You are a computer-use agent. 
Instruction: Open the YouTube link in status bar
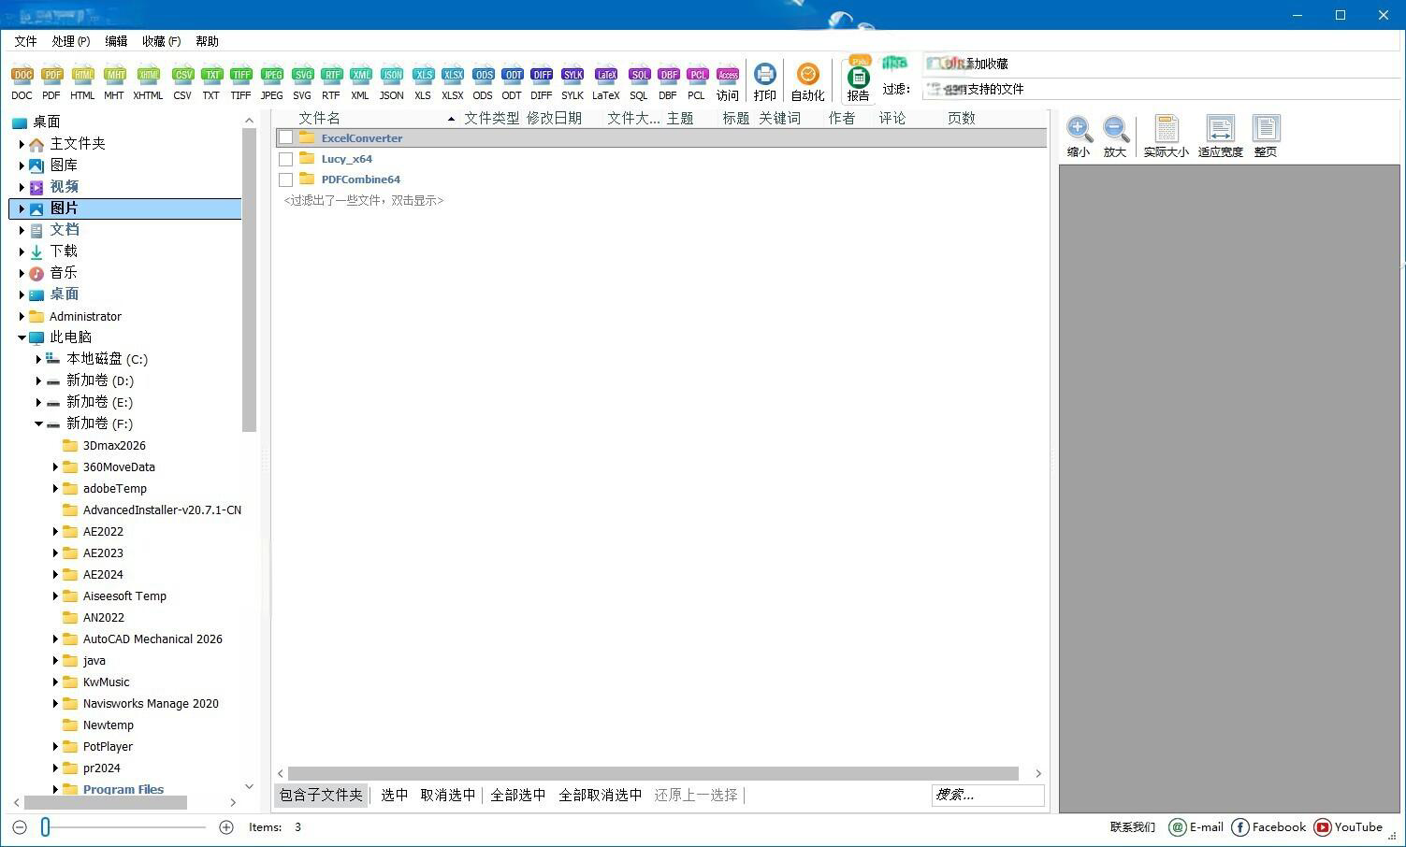click(1348, 827)
